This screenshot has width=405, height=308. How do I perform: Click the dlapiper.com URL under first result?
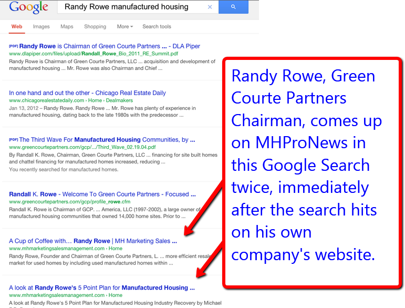94,54
